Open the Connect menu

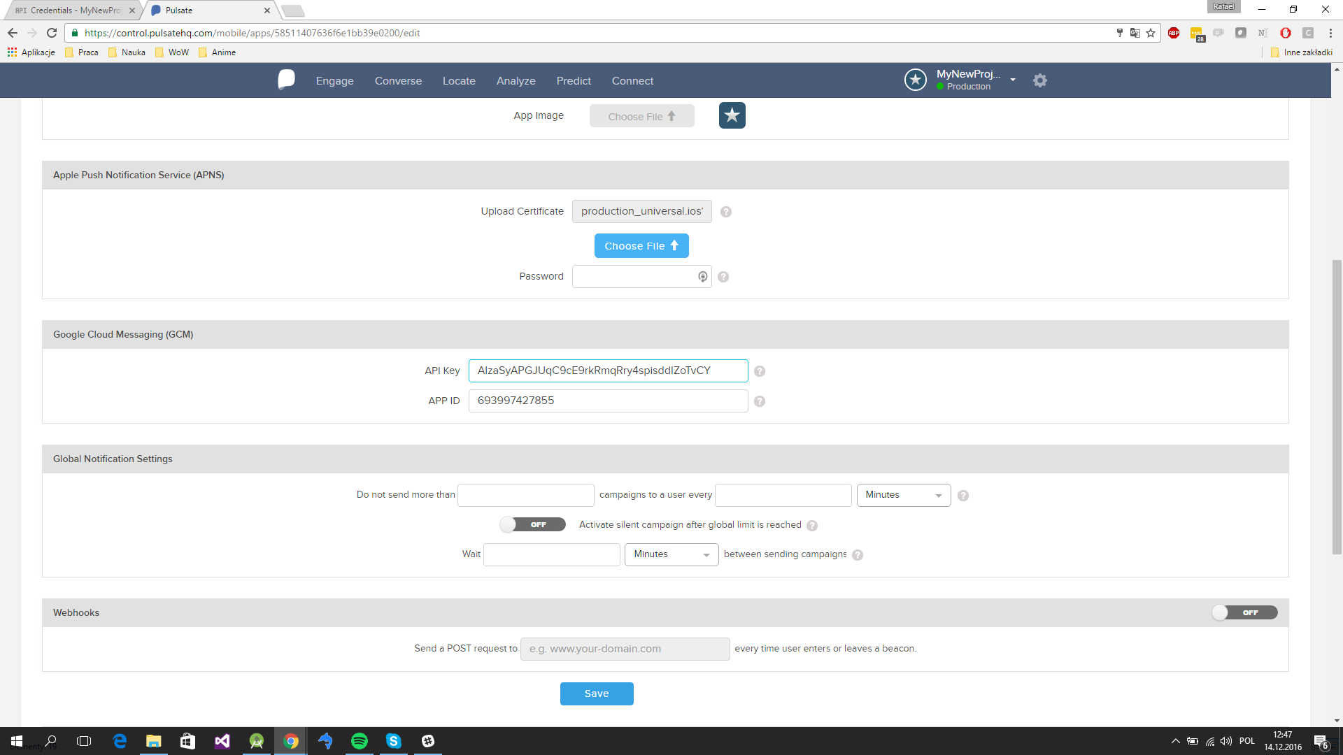[632, 81]
